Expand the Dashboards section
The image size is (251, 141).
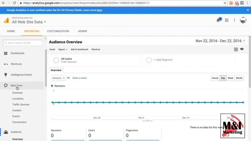pyautogui.click(x=17, y=53)
